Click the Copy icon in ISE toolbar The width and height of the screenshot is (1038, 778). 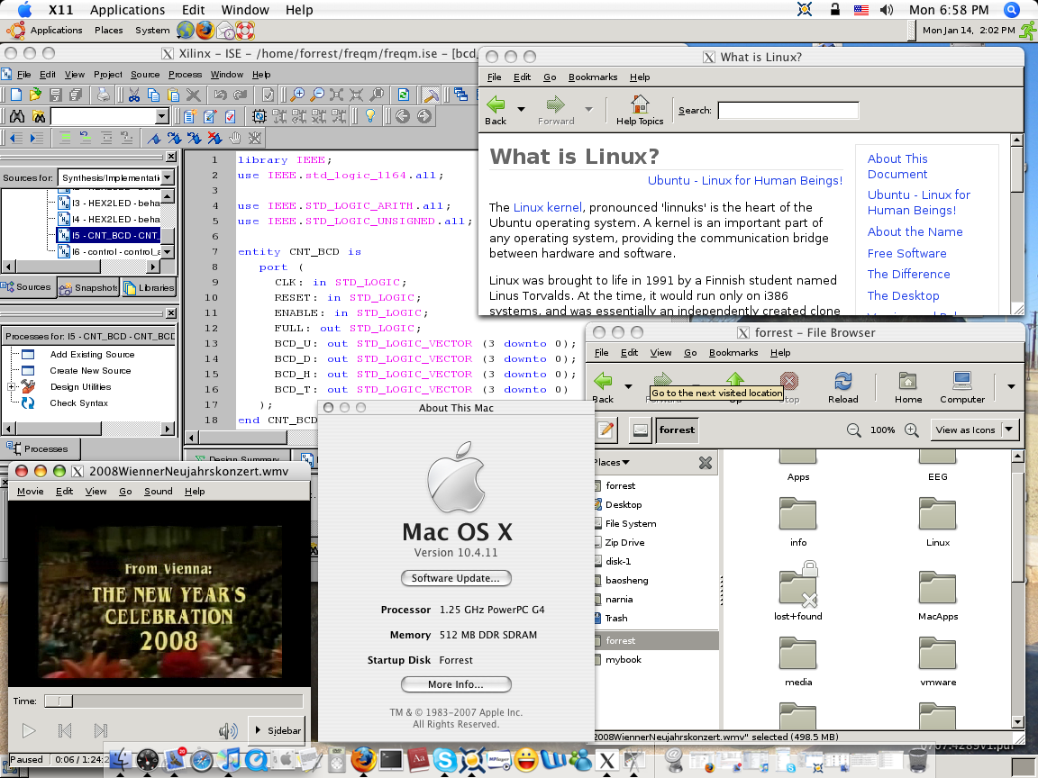pos(153,95)
